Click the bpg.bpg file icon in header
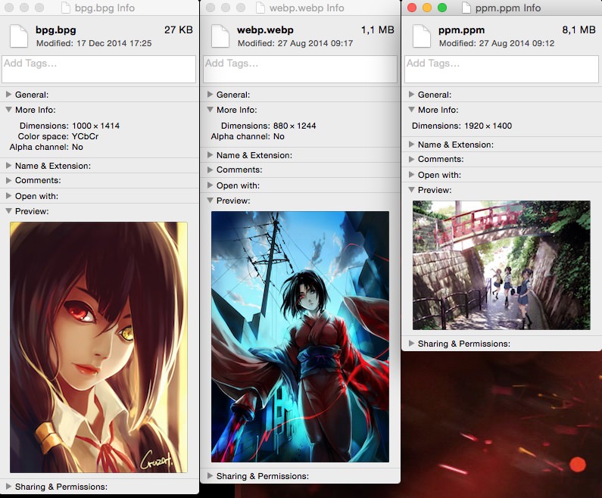Viewport: 602px width, 498px height. coord(18,36)
